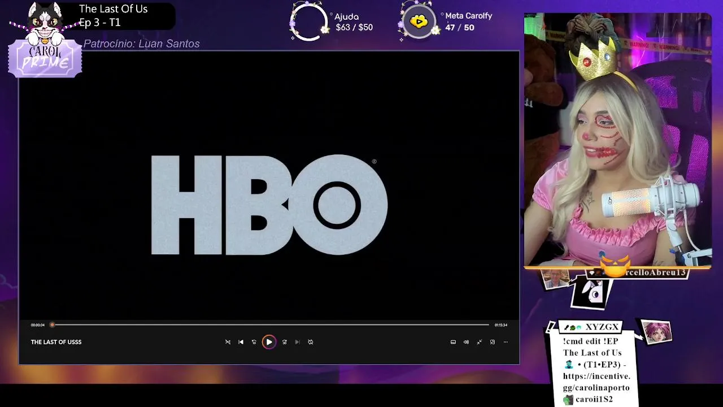723x407 pixels.
Task: Click the white-haired avatar under the webcam
Action: click(x=555, y=279)
